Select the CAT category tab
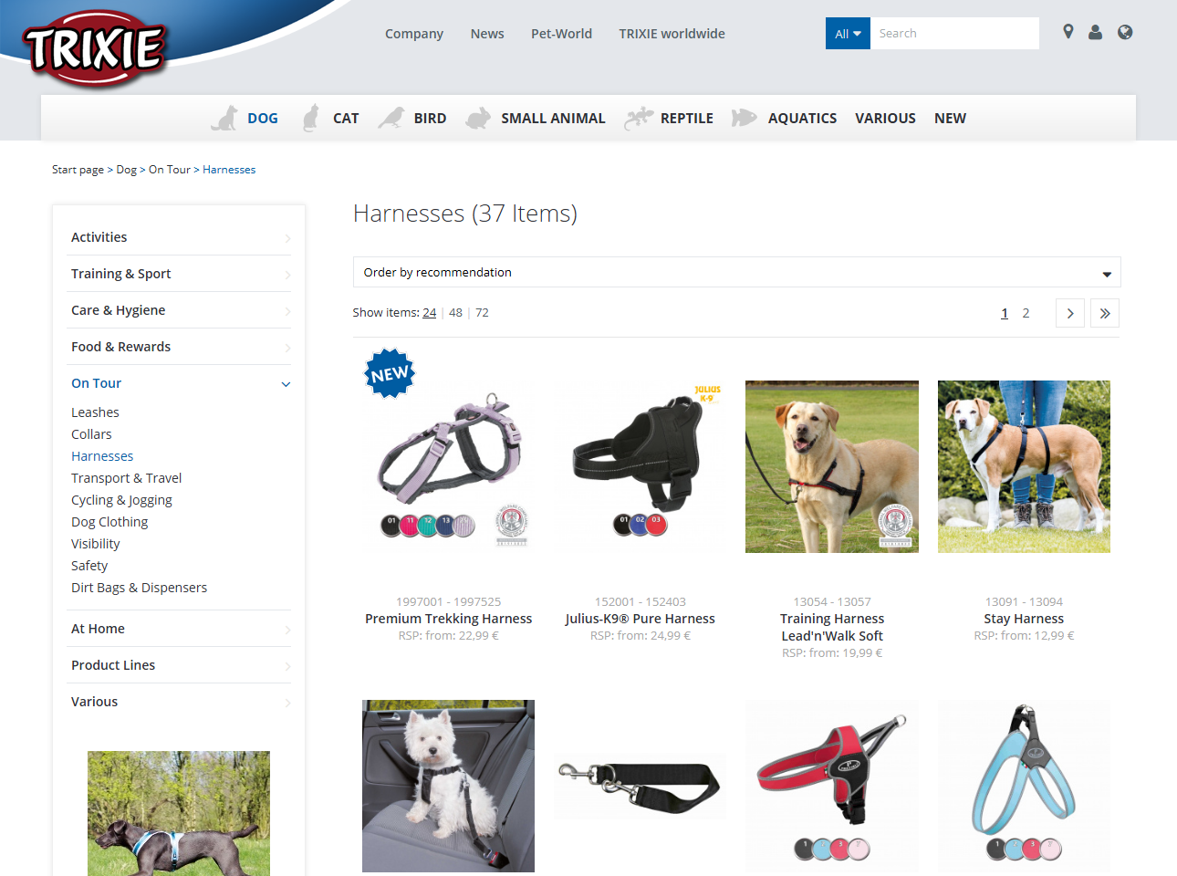Image resolution: width=1177 pixels, height=876 pixels. click(346, 118)
